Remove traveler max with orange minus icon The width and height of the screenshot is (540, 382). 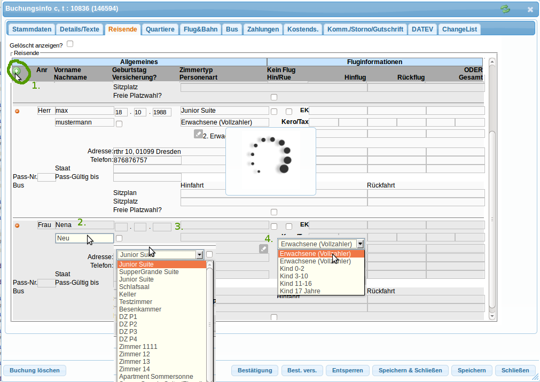pyautogui.click(x=17, y=111)
